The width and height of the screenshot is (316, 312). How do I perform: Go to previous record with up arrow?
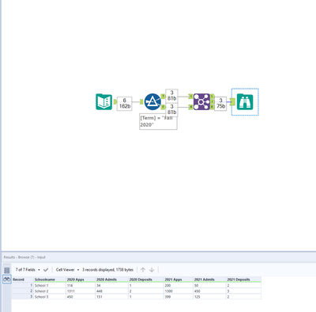[143, 270]
